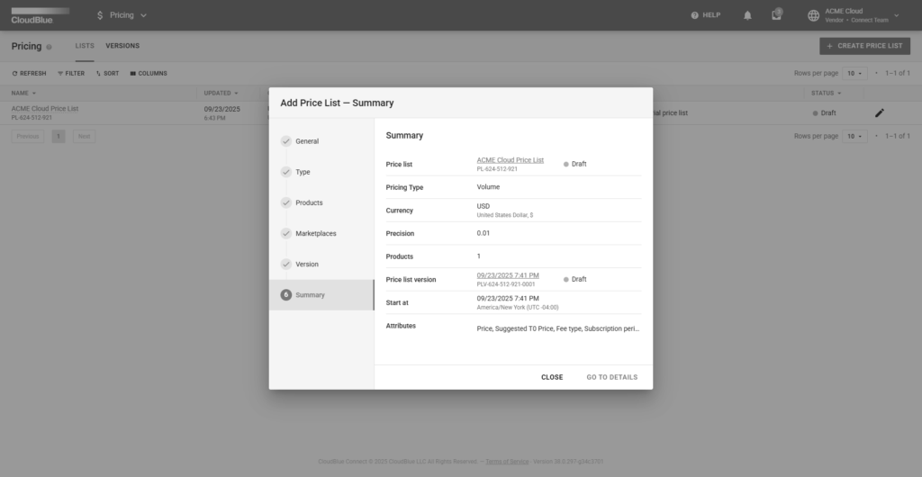922x477 pixels.
Task: Click the clipboard tasks icon in header
Action: (x=776, y=15)
